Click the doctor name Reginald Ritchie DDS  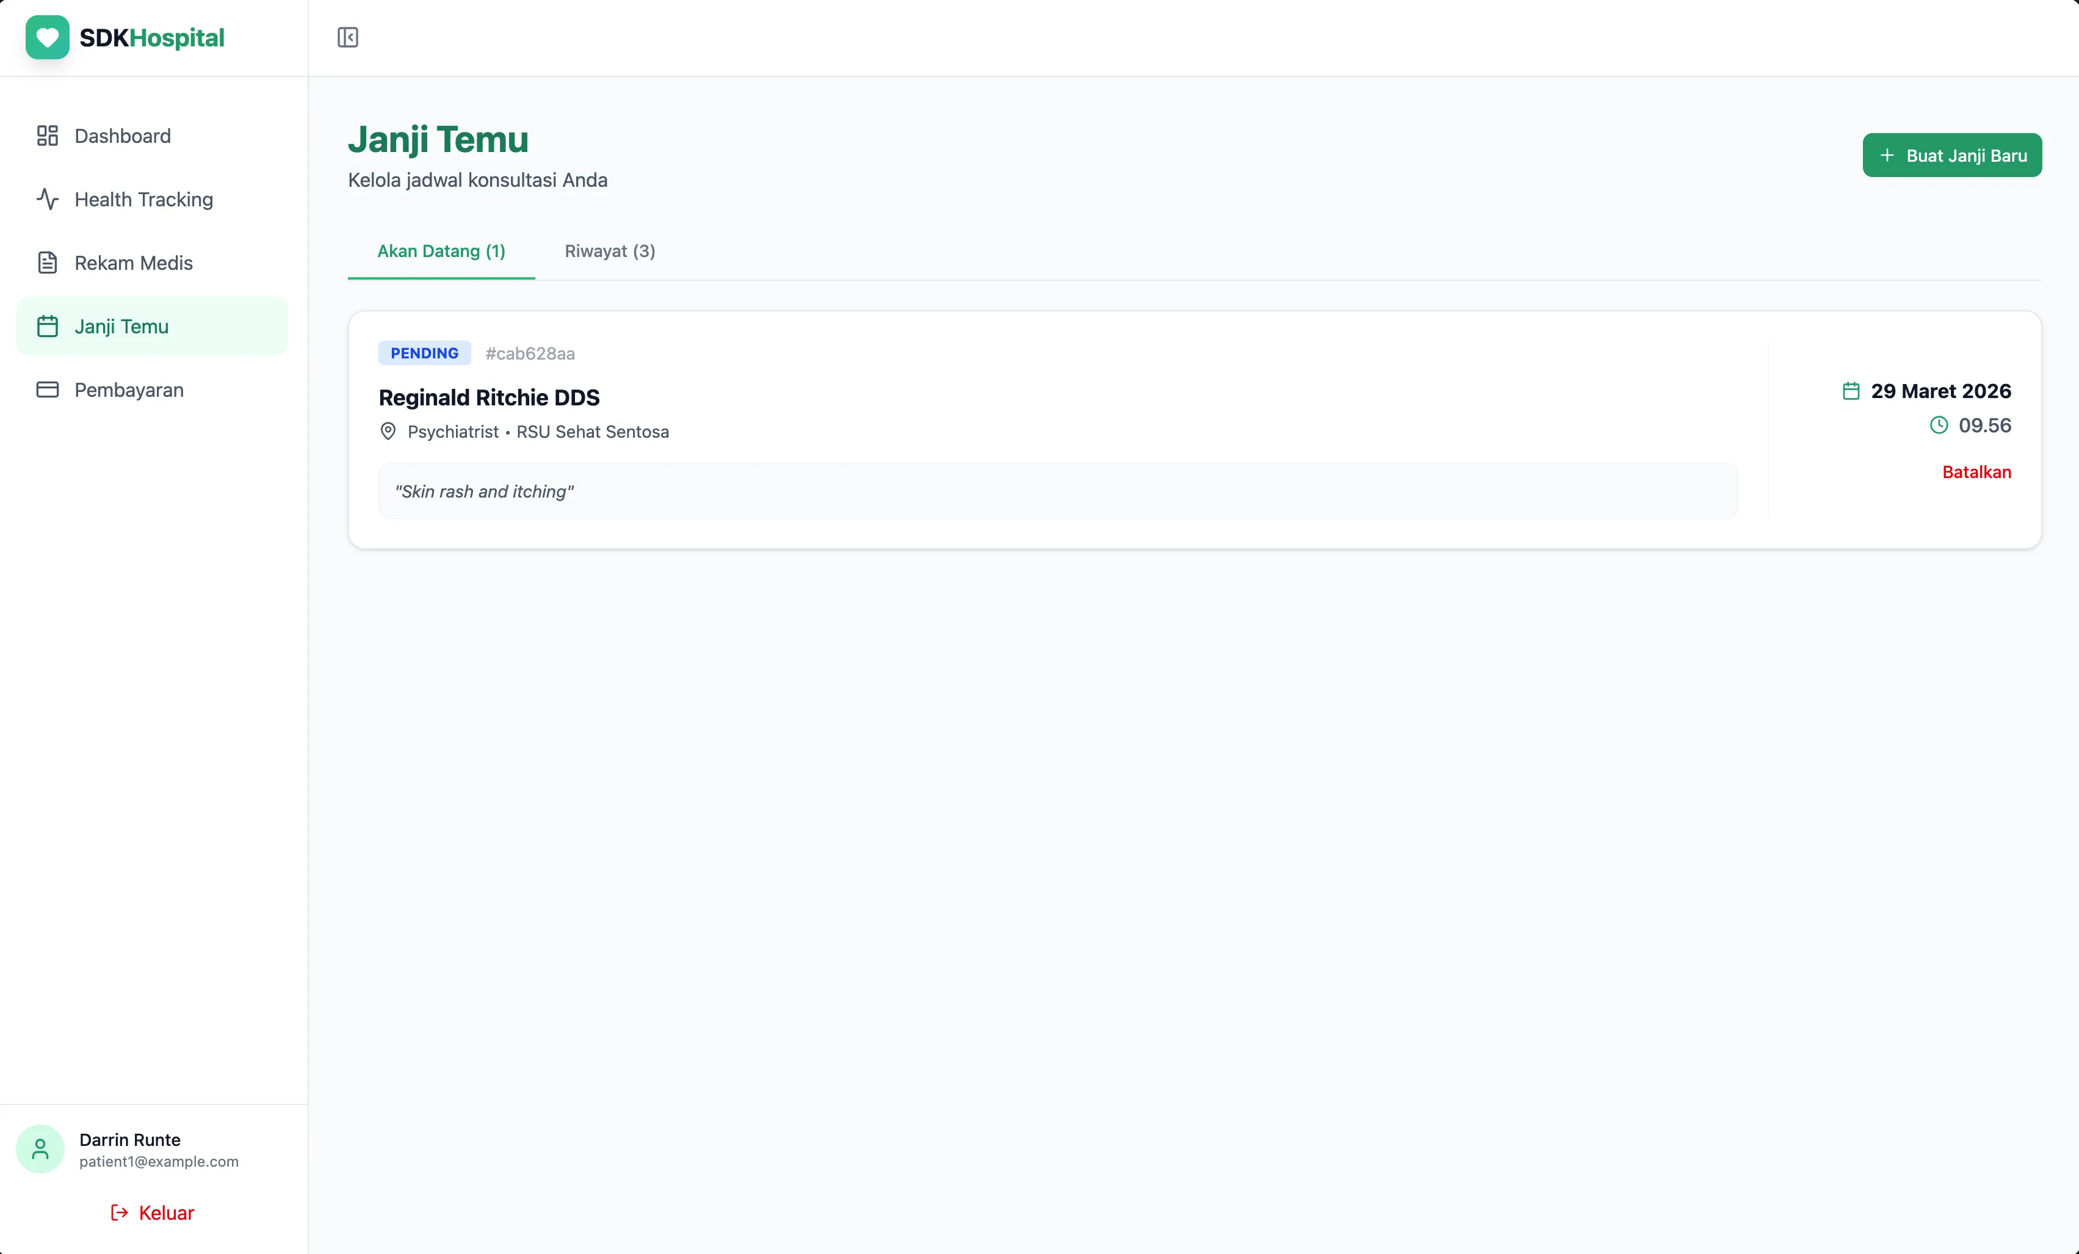tap(488, 397)
